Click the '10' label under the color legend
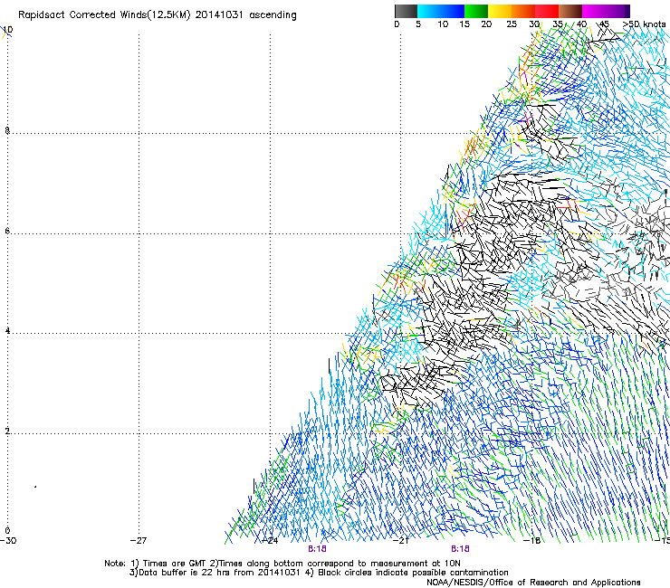The width and height of the screenshot is (670, 588). (443, 24)
